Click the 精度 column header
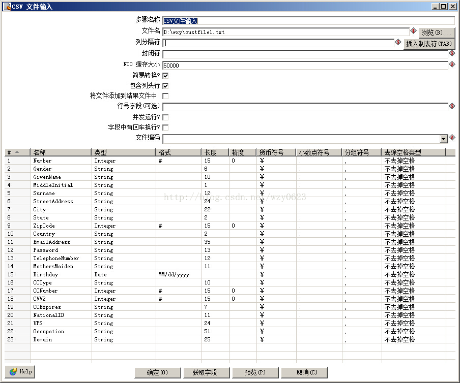 click(242, 152)
